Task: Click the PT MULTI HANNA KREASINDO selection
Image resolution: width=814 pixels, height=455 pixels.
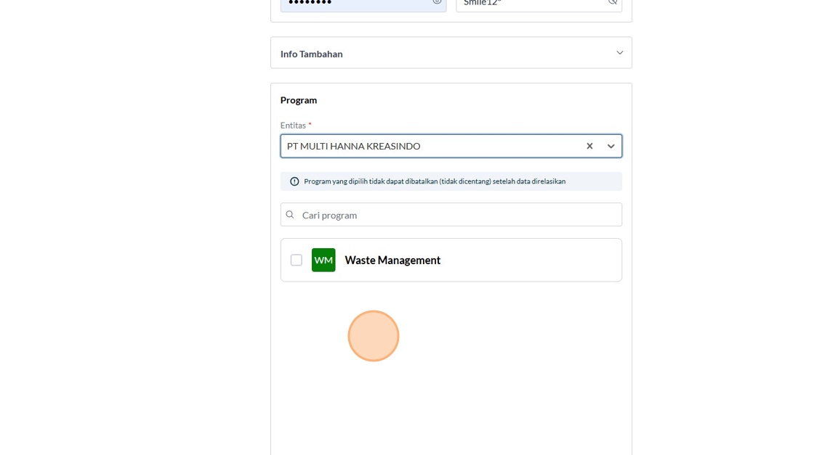Action: pos(354,147)
